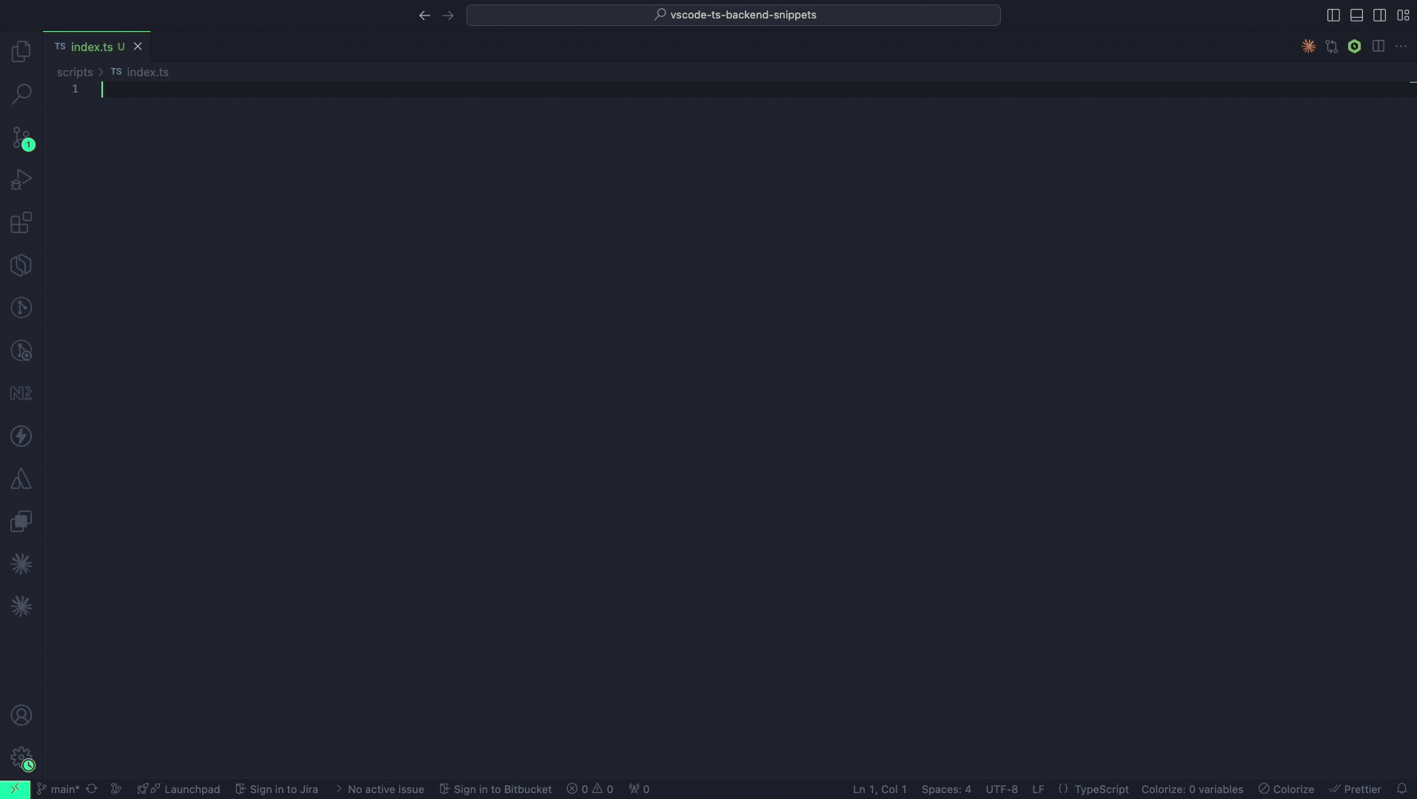Go forward using the right arrow

point(448,15)
